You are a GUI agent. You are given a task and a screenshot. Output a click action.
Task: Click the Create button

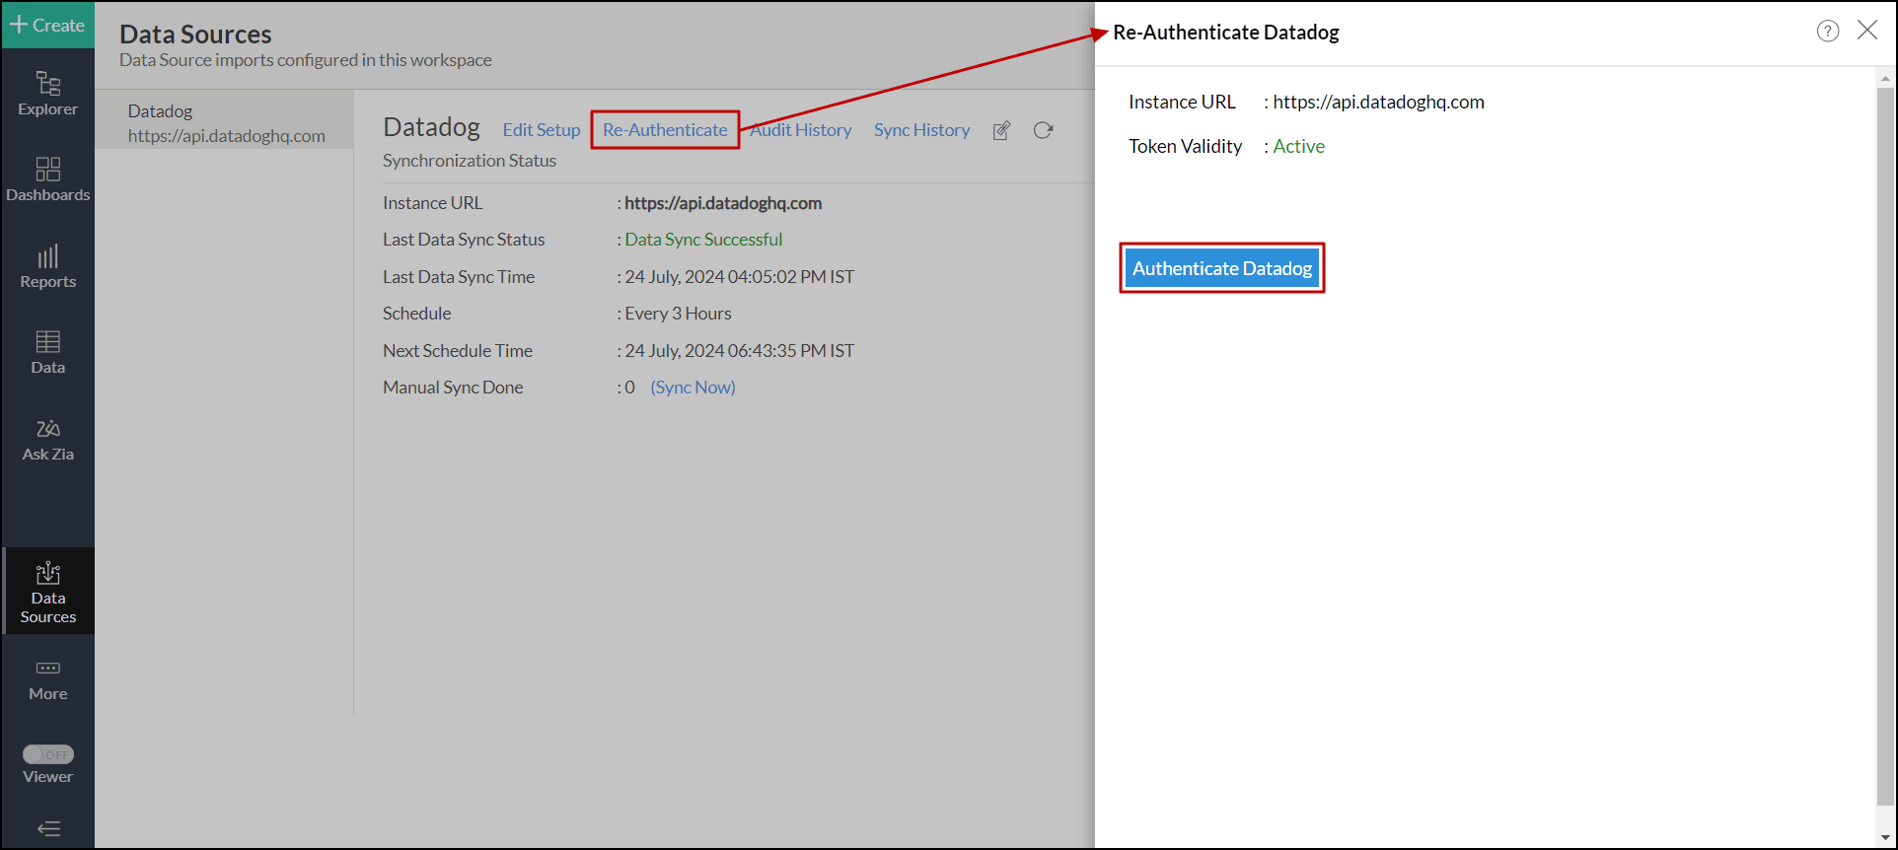point(47,25)
